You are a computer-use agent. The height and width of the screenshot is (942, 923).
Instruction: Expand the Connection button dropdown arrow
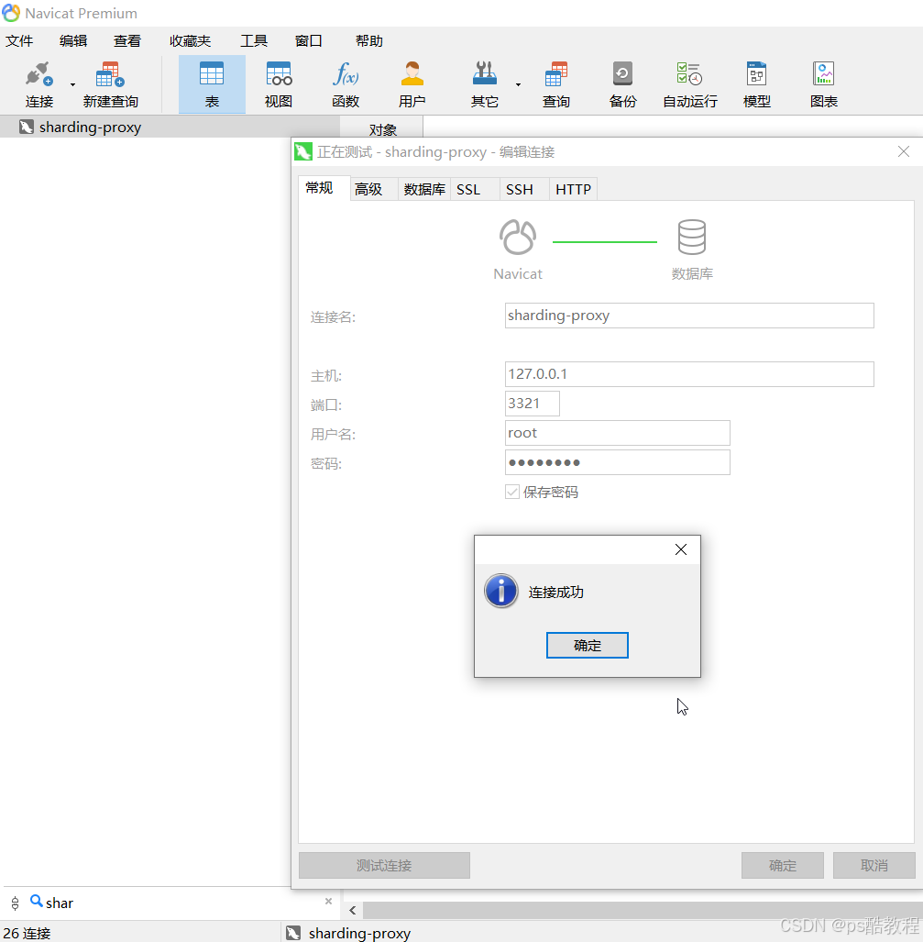pyautogui.click(x=72, y=84)
